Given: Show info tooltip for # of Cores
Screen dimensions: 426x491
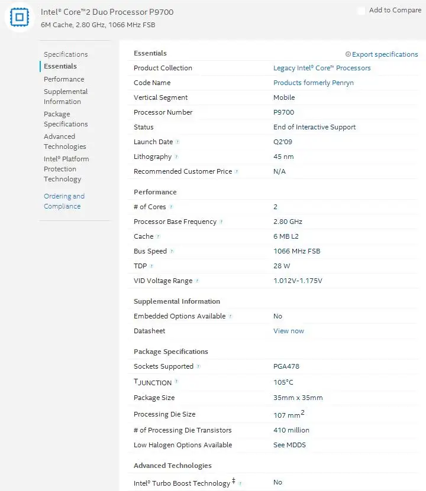Looking at the screenshot, I should [x=171, y=207].
